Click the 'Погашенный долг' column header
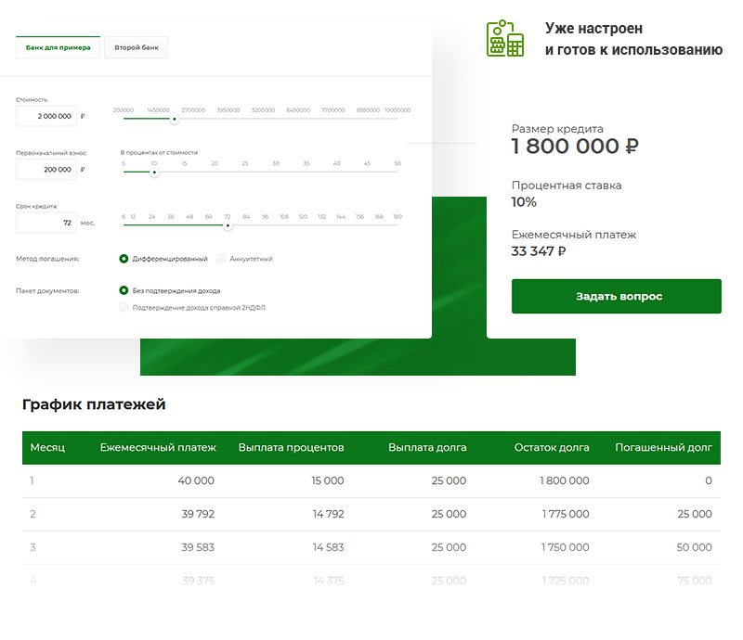The width and height of the screenshot is (743, 640). (663, 447)
